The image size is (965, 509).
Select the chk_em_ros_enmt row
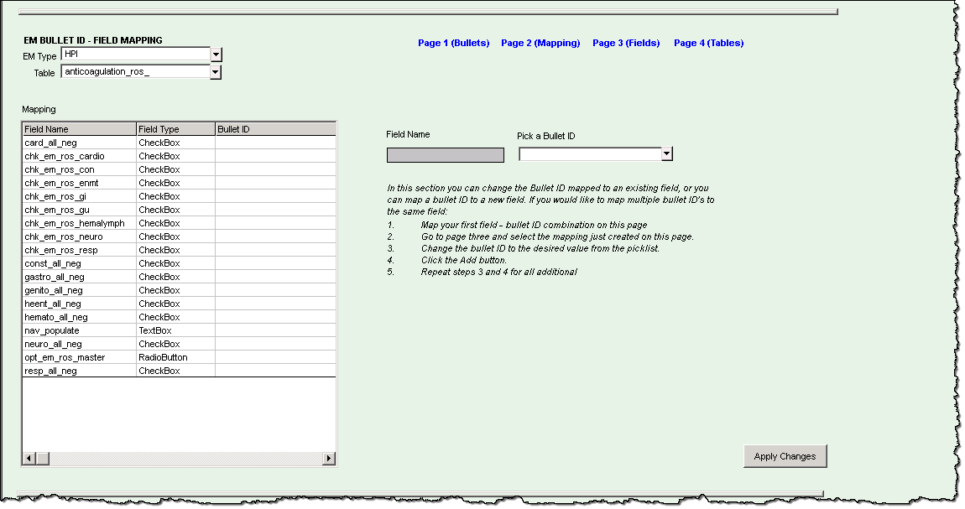(x=179, y=183)
